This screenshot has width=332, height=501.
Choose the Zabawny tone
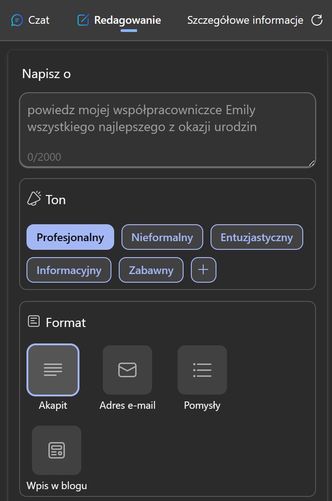coord(151,269)
